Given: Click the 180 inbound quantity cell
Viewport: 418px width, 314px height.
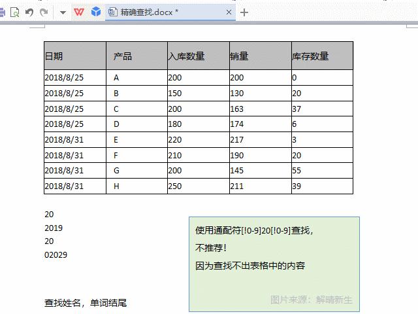Looking at the screenshot, I should click(x=199, y=124).
